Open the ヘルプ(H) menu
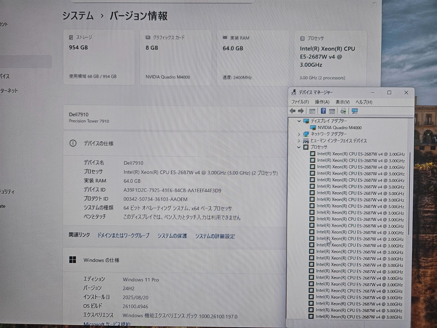Viewport: 437px width, 328px height. [364, 102]
